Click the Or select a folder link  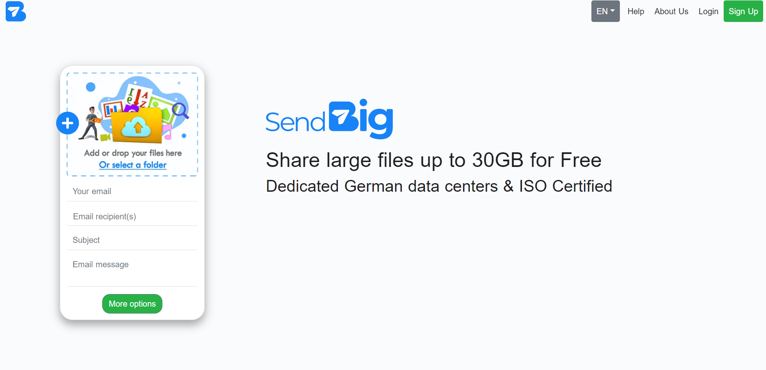(x=133, y=164)
